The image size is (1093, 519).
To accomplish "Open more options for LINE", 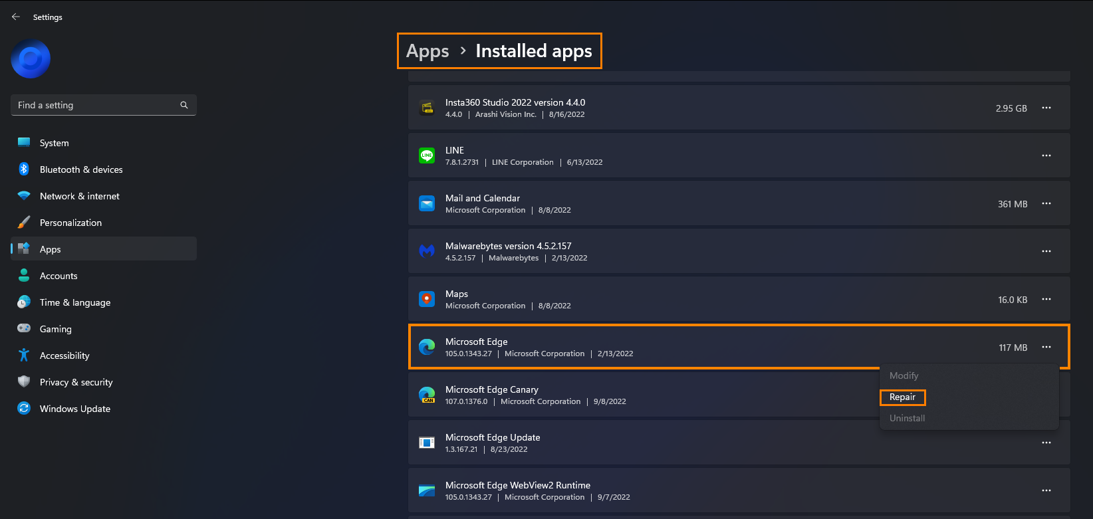I will [1046, 156].
